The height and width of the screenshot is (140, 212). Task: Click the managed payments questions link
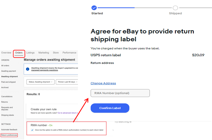tap(45, 70)
